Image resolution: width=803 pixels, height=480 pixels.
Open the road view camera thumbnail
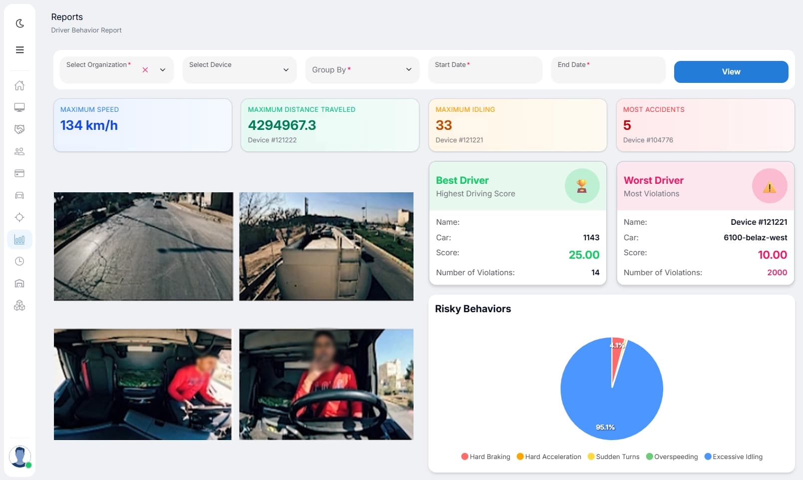pyautogui.click(x=143, y=246)
